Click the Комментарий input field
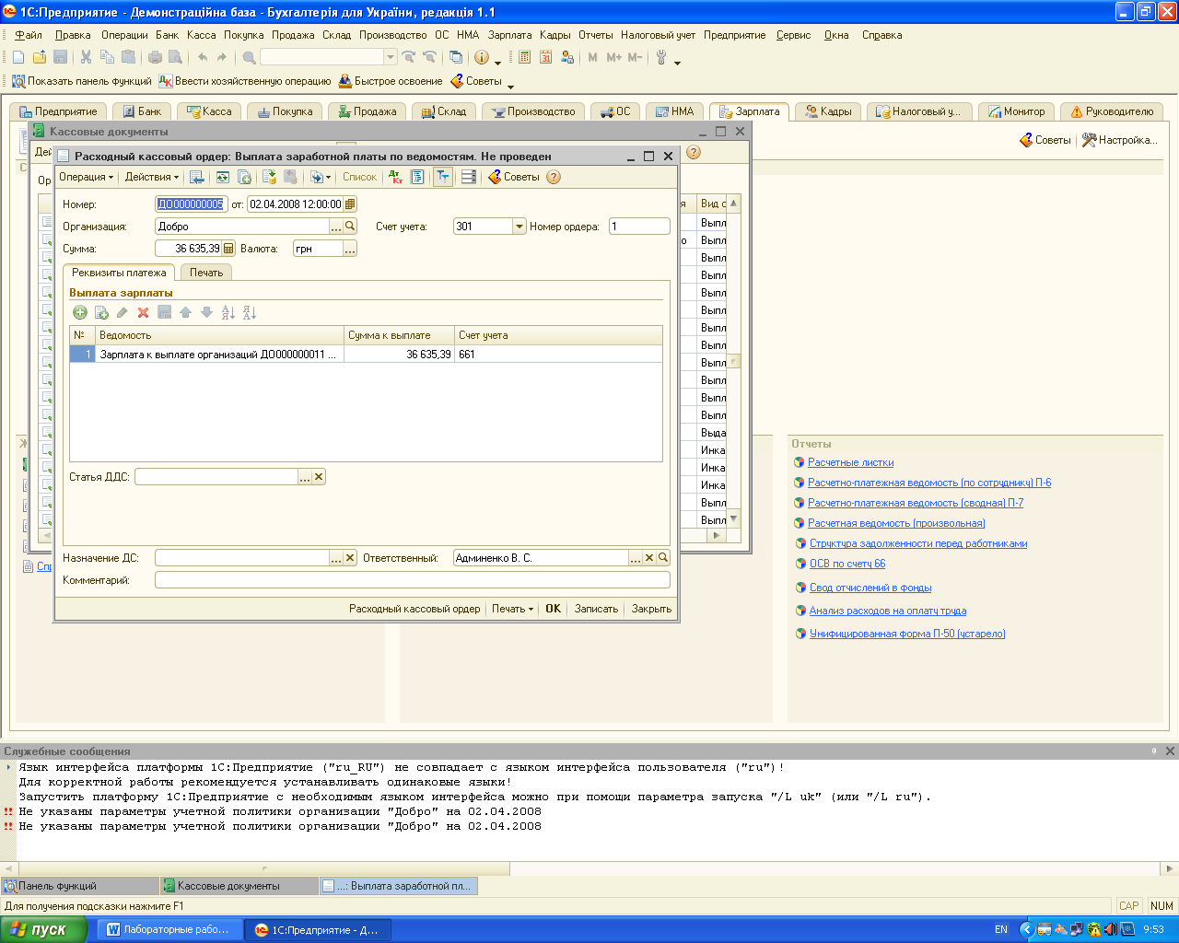Image resolution: width=1179 pixels, height=943 pixels. [413, 580]
